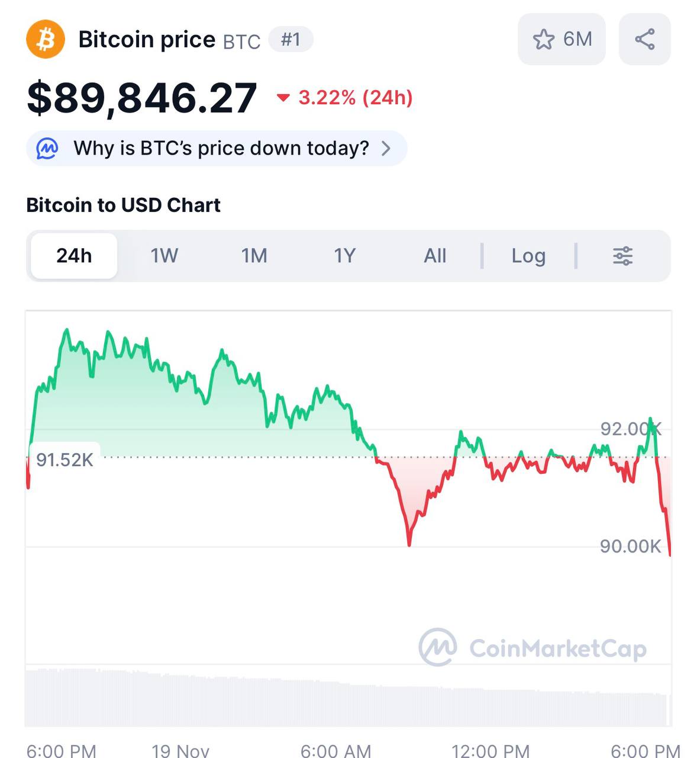This screenshot has width=697, height=758.
Task: Click the orange Bitcoin logo icon
Action: click(46, 40)
